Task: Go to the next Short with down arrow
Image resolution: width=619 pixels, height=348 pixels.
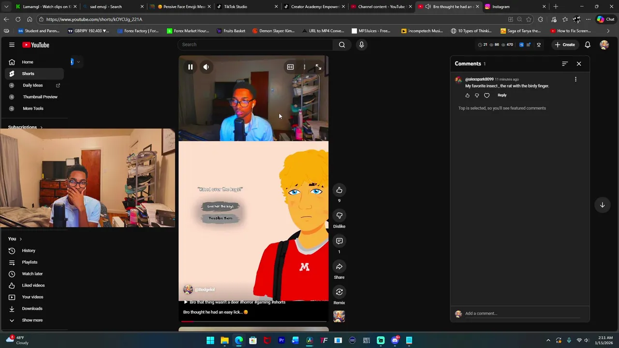Action: (x=602, y=205)
